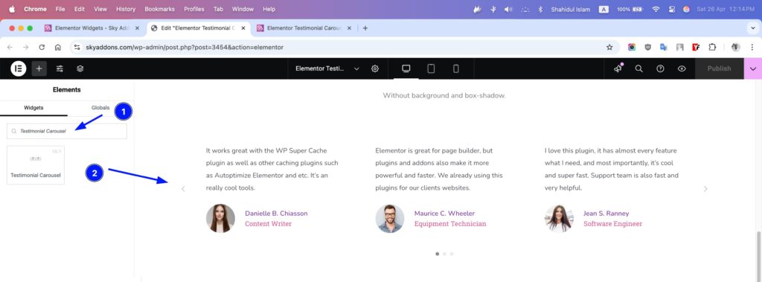
Task: Click the name Danielle B. Chiasson
Action: pos(276,213)
